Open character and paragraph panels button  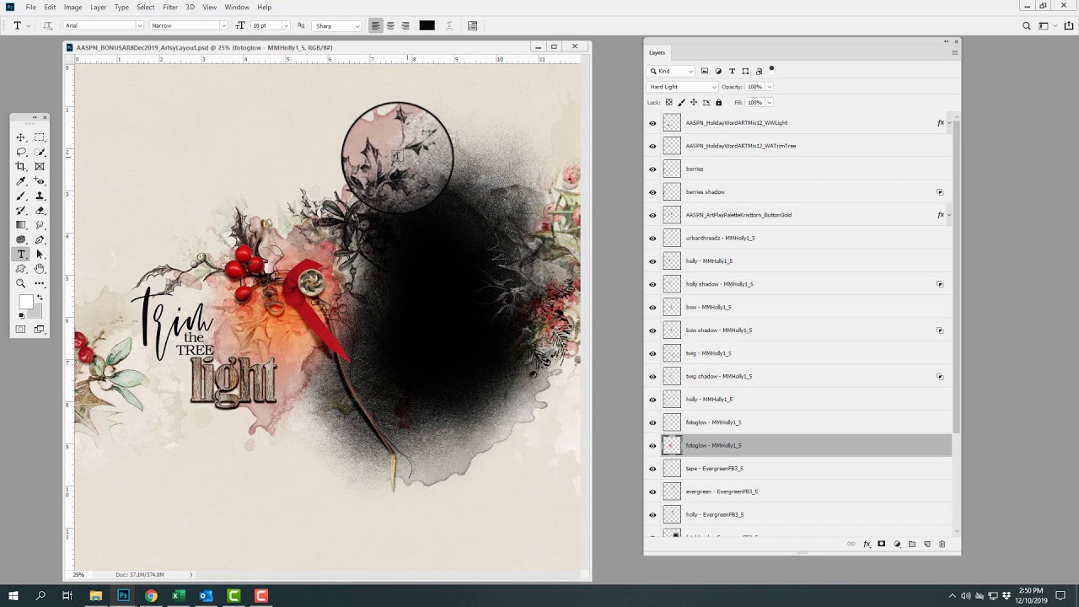(x=472, y=26)
